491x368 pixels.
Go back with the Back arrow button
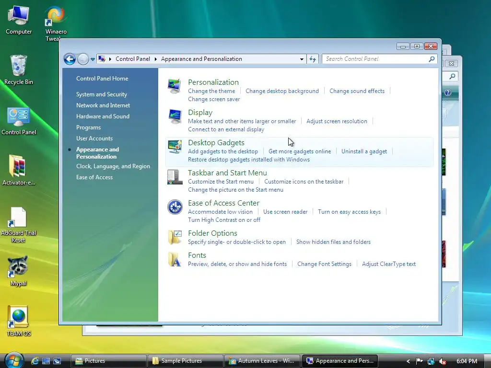(70, 59)
